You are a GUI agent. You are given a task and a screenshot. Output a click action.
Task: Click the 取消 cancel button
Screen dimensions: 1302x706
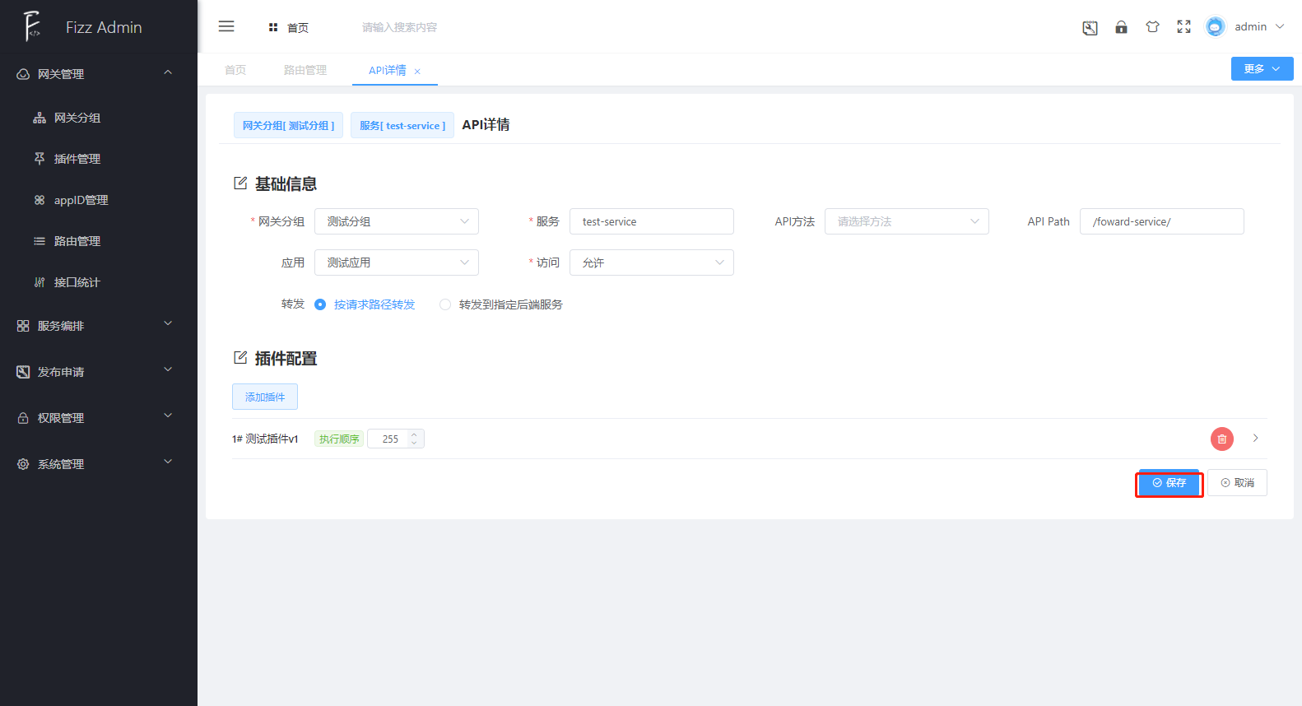(1238, 483)
